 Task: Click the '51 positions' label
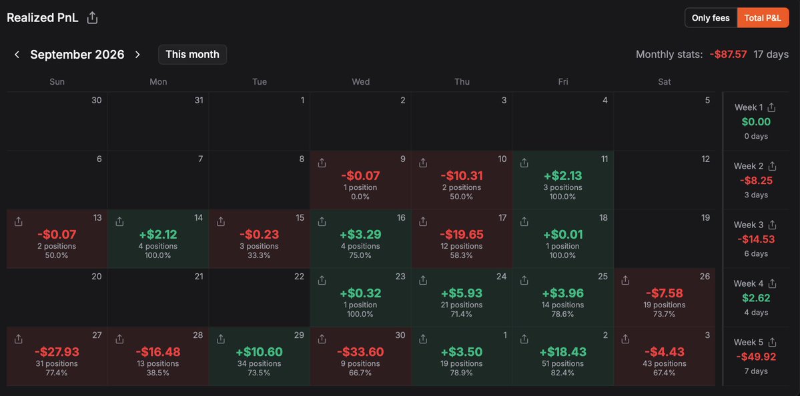[562, 363]
